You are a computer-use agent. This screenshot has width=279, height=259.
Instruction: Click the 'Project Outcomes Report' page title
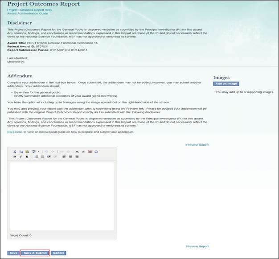[44, 4]
